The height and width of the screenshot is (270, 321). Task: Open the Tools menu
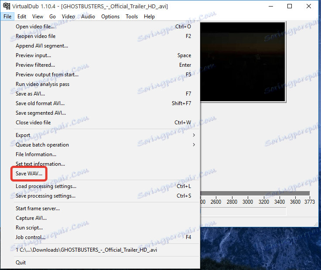tap(132, 17)
